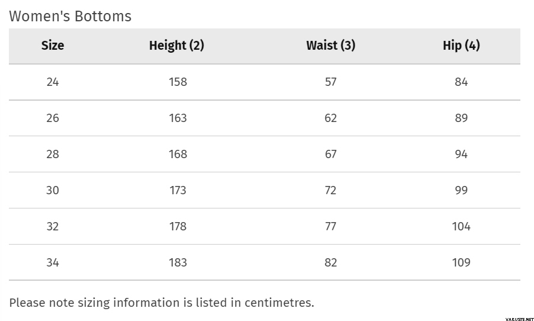Screen dimensions: 534x321
Task: Select the hip value 94
Action: 461,154
